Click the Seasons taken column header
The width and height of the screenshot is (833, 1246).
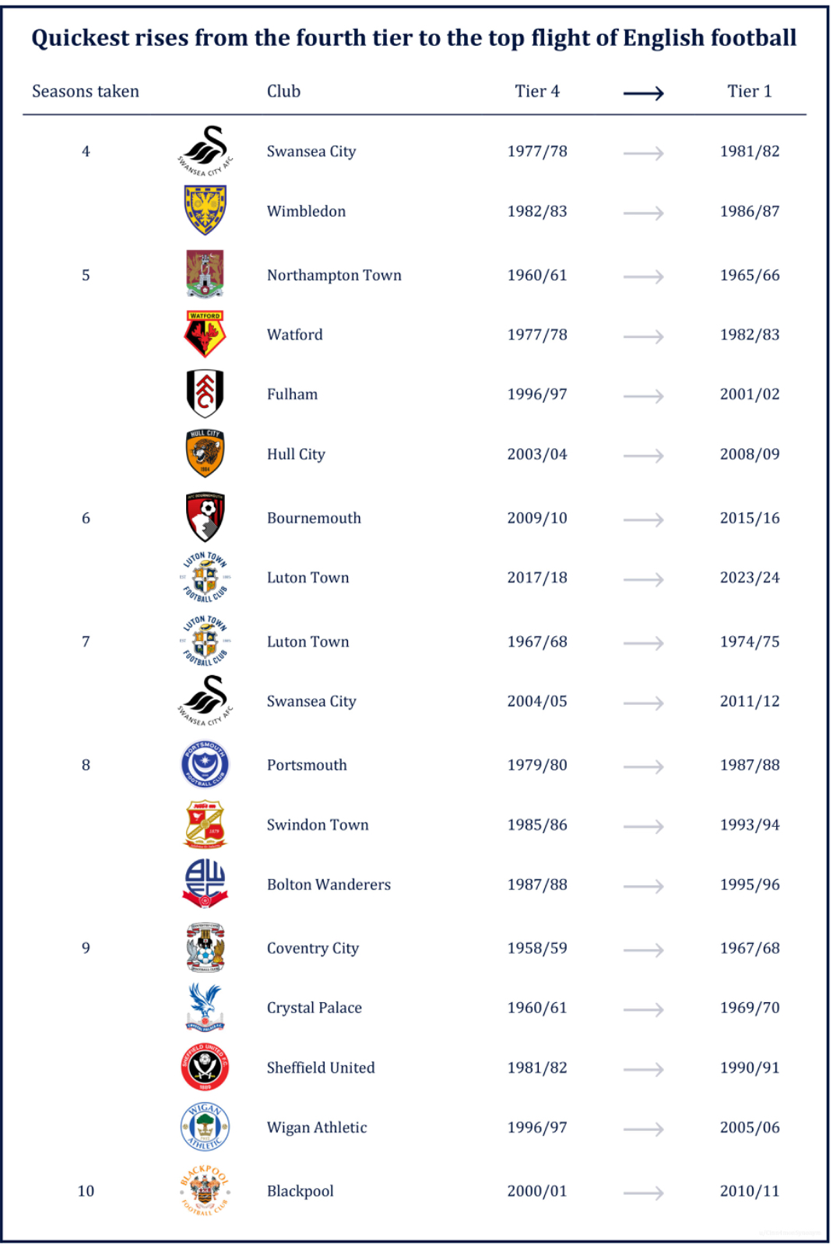click(x=86, y=91)
